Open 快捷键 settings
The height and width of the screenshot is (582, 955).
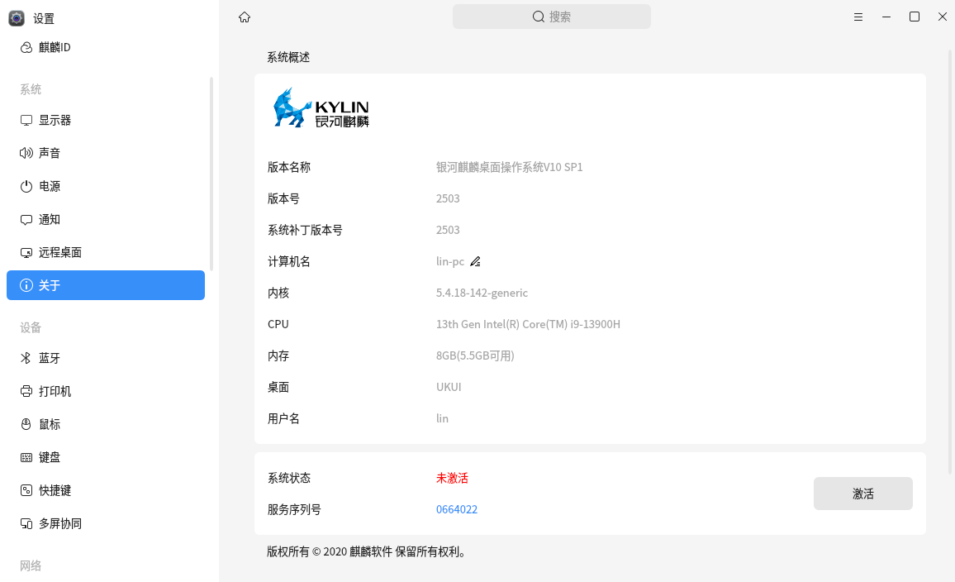(106, 490)
